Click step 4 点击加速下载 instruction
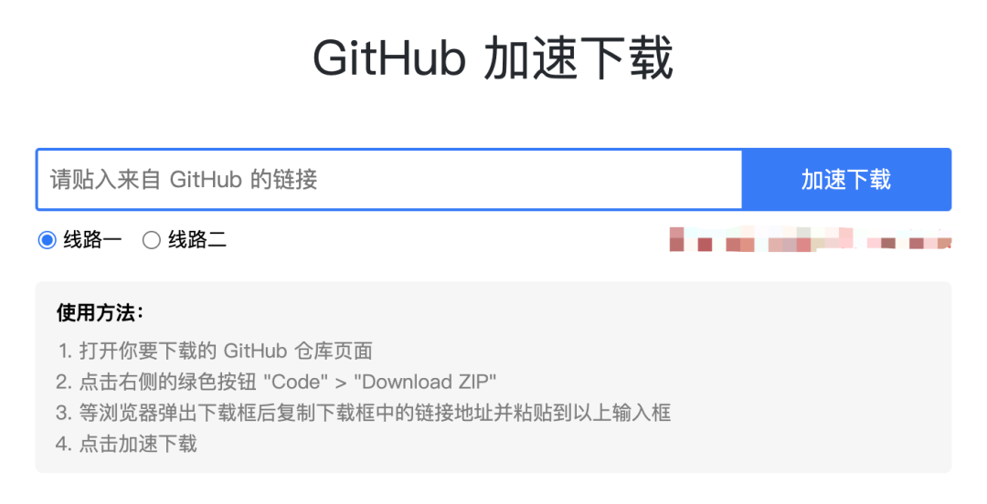This screenshot has height=504, width=987. [126, 444]
